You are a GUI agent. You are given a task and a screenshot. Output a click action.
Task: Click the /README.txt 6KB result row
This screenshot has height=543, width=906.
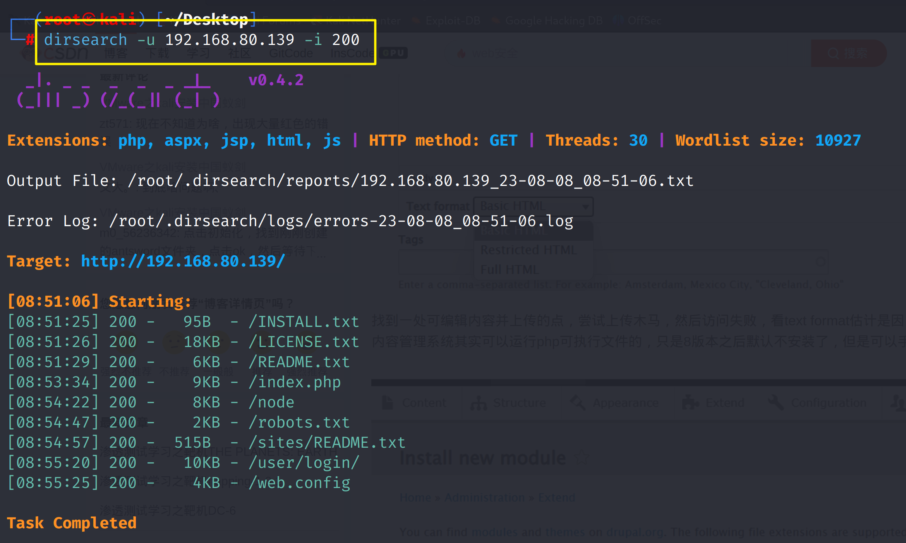(179, 362)
